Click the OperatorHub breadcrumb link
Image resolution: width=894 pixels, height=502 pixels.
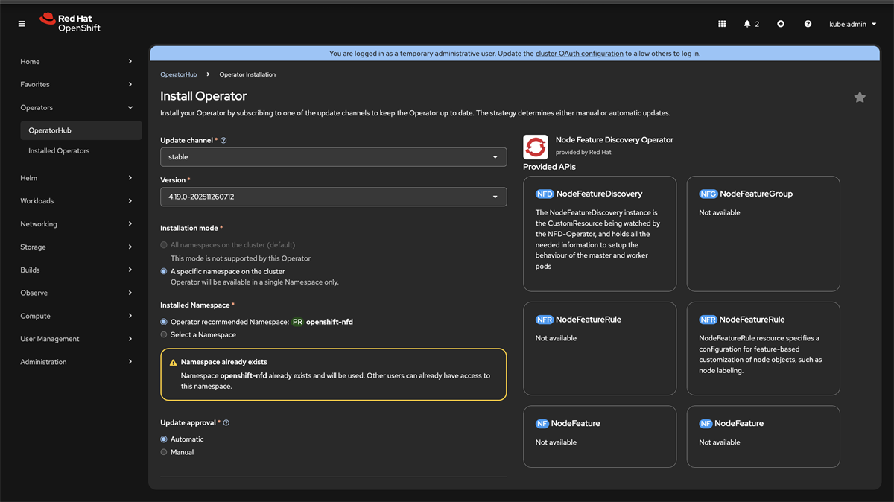coord(178,74)
